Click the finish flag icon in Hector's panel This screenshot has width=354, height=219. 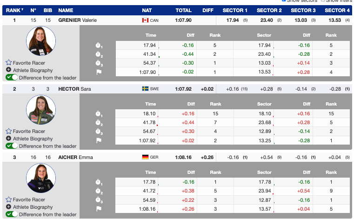99,140
